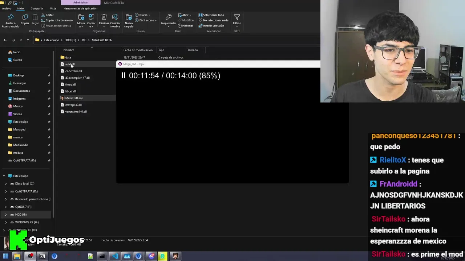
Task: Pause the mpv video playback
Action: point(123,75)
